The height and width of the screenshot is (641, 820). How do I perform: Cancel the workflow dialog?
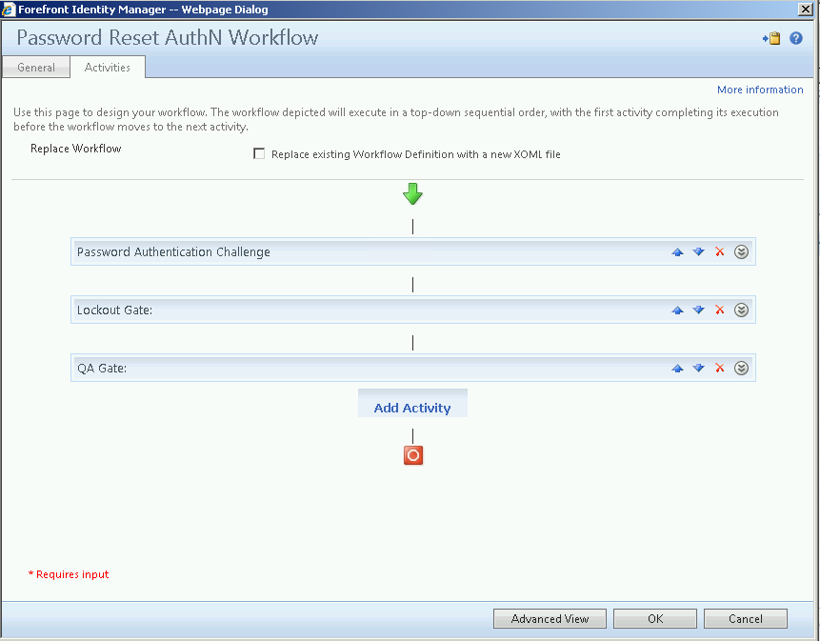(745, 618)
